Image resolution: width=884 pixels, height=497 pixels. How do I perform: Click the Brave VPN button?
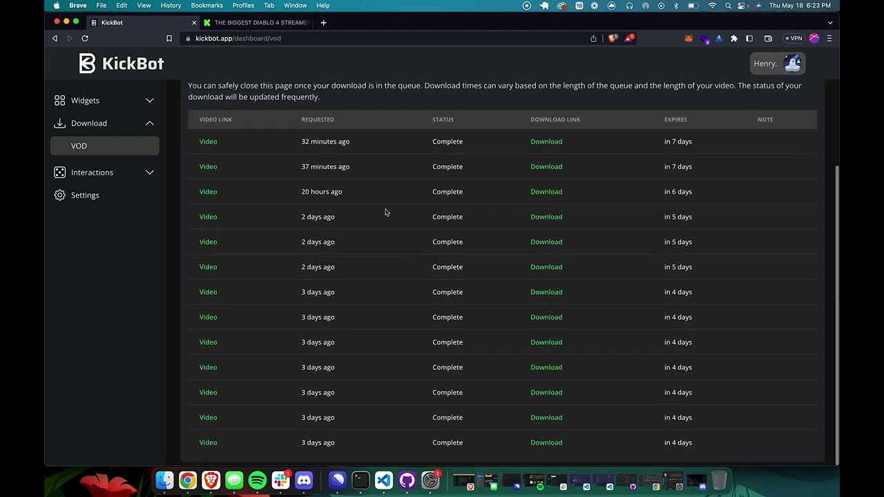(x=794, y=39)
